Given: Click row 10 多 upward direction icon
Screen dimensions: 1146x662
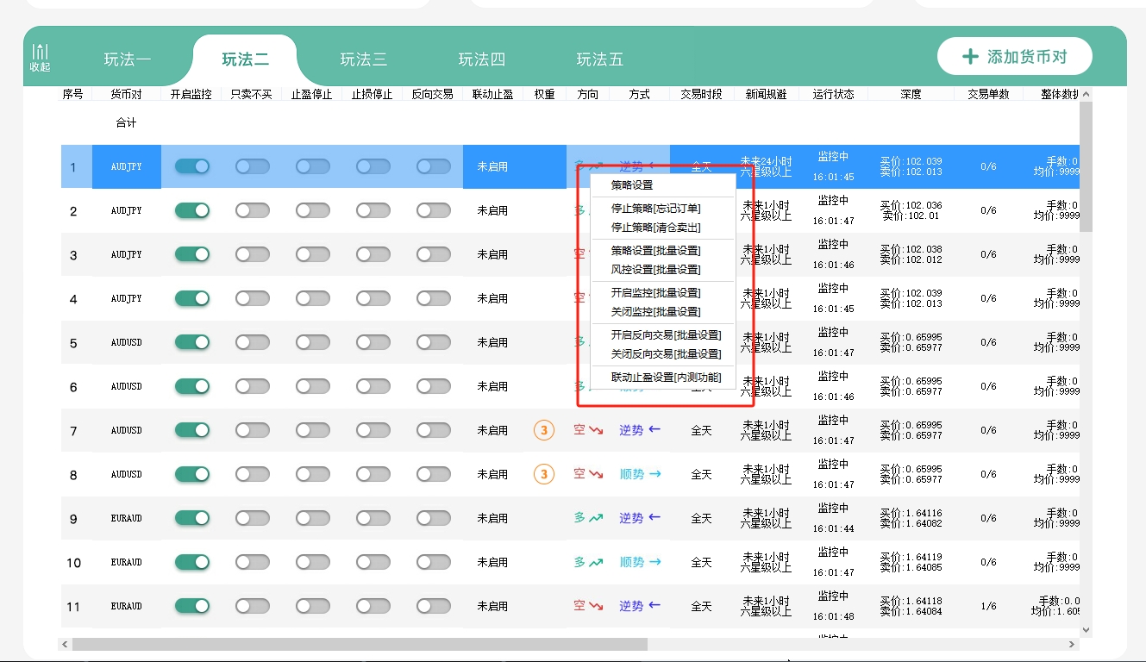Looking at the screenshot, I should pyautogui.click(x=596, y=561).
